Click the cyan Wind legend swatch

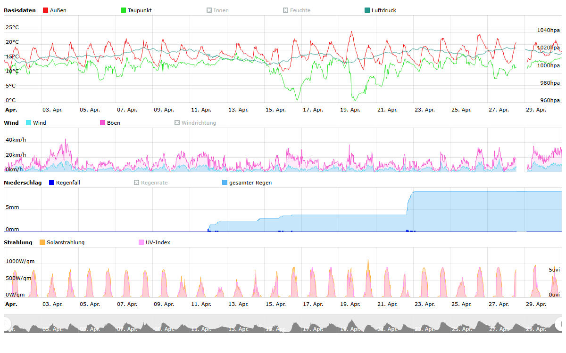(x=29, y=123)
